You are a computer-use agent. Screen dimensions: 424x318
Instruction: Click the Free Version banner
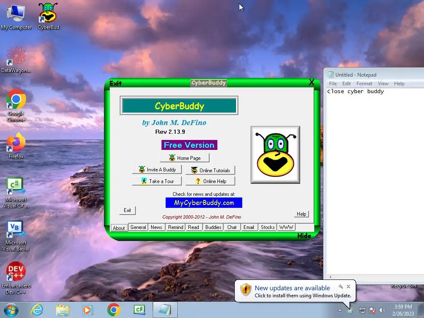(x=189, y=145)
